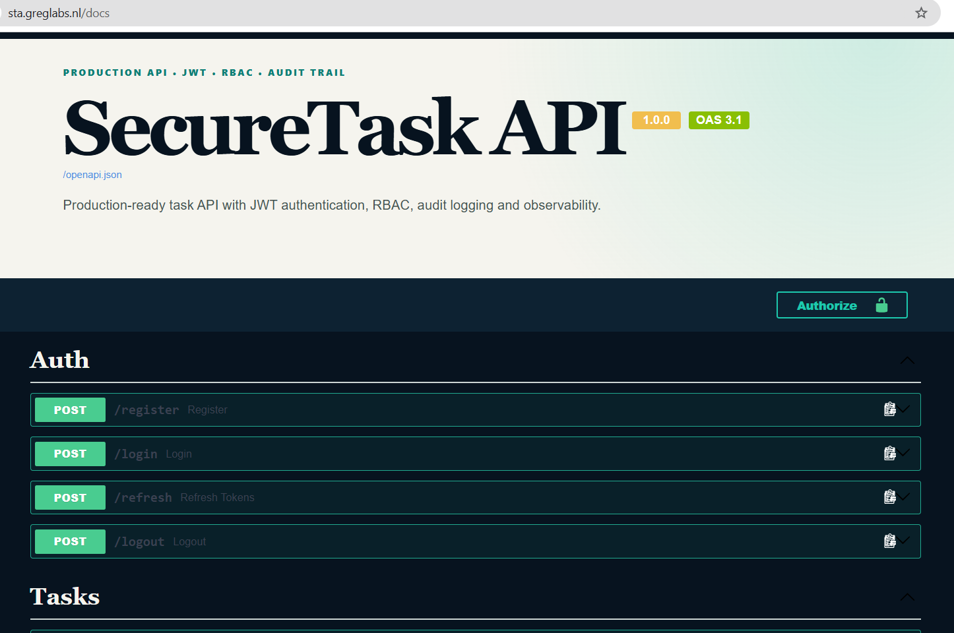The height and width of the screenshot is (633, 954).
Task: Click the POST badge for /login
Action: pos(70,454)
